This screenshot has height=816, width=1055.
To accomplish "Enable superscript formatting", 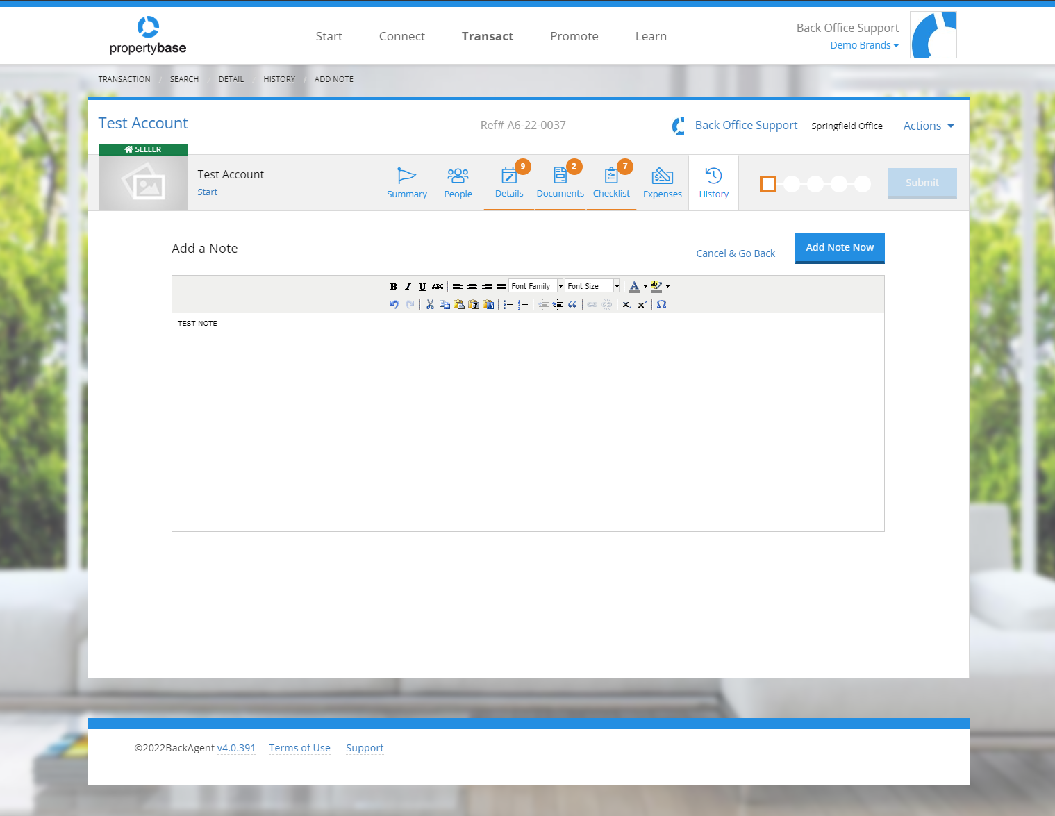I will (x=641, y=304).
